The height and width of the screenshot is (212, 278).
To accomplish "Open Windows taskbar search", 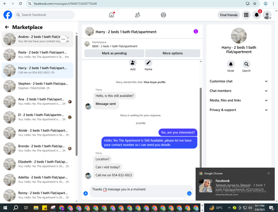I will click(16, 208).
